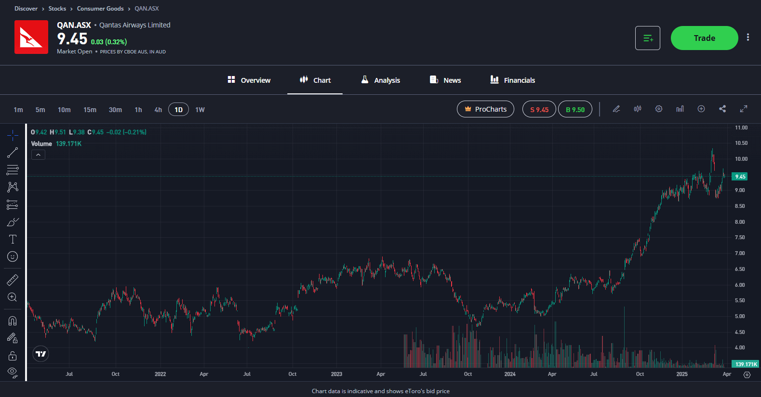Open the Fibonacci retracement tools
Viewport: 761px width, 397px height.
[13, 170]
